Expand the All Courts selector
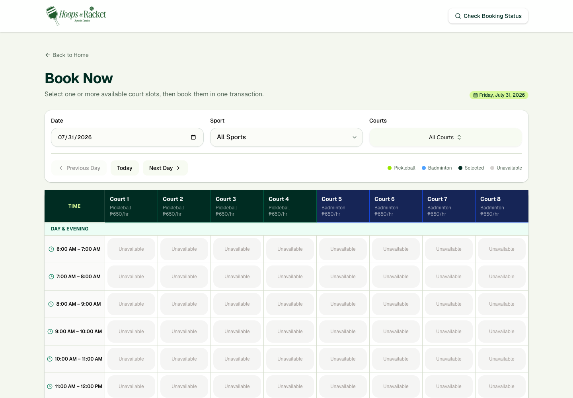This screenshot has height=398, width=573. point(446,137)
